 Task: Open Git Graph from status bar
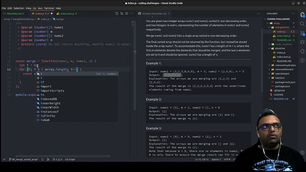70,159
